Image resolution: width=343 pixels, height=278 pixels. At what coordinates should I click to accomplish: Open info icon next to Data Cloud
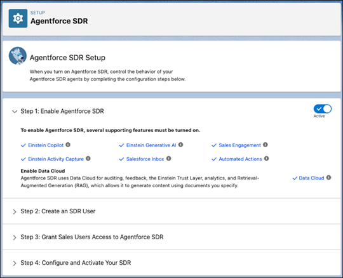tap(328, 178)
